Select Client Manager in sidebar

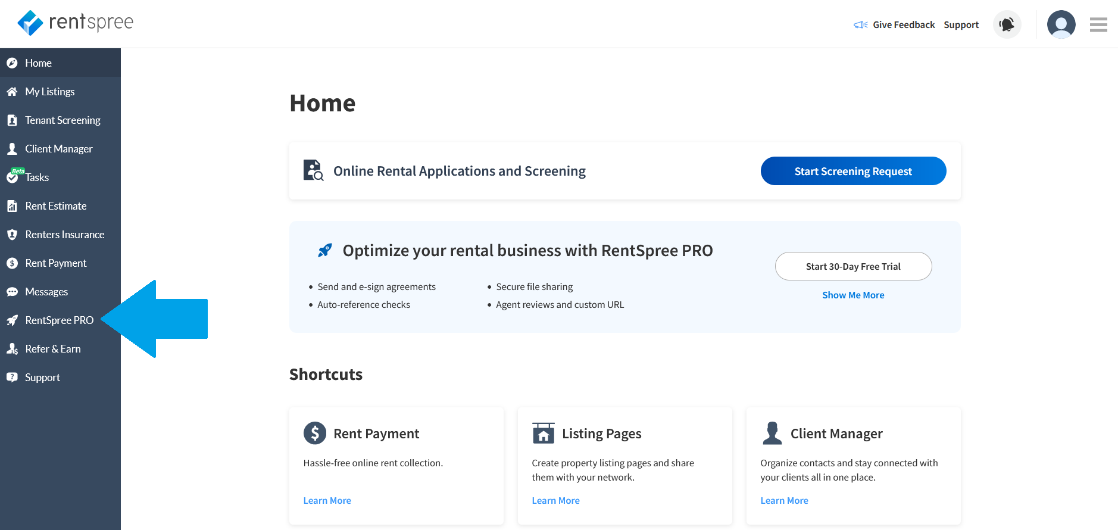[60, 149]
